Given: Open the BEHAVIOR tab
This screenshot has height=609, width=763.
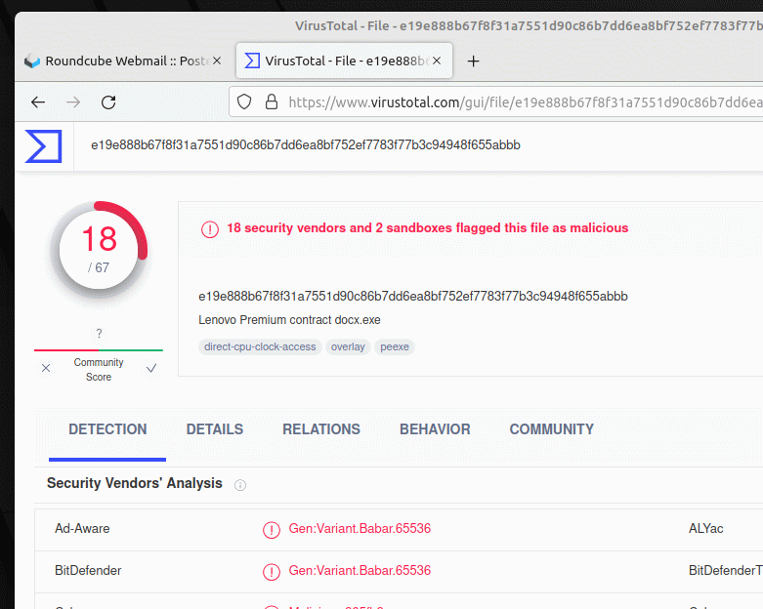Looking at the screenshot, I should (x=435, y=429).
